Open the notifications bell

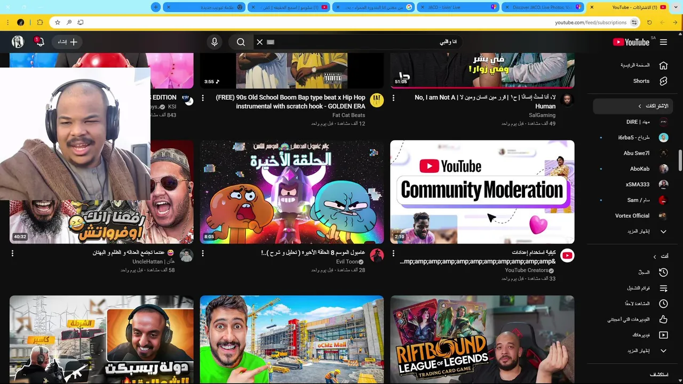click(x=39, y=42)
